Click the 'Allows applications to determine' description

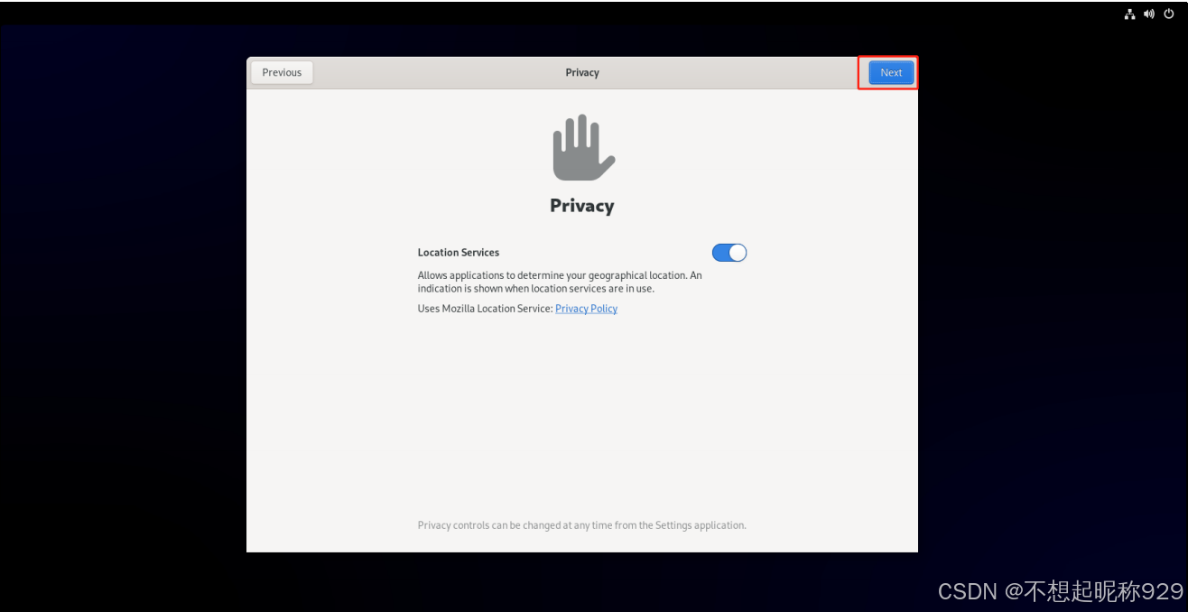560,282
